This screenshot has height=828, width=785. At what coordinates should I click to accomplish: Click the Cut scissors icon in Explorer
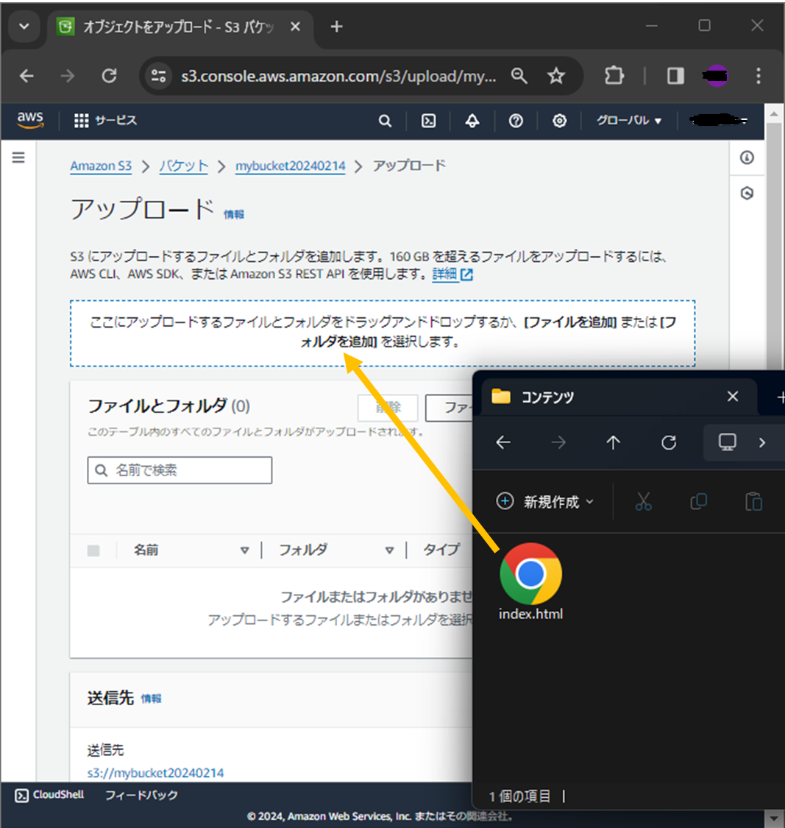click(x=644, y=502)
